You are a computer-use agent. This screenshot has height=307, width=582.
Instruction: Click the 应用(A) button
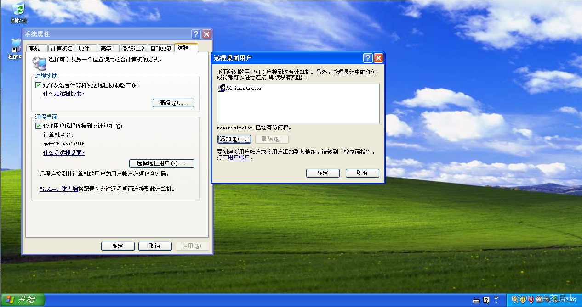click(x=192, y=246)
